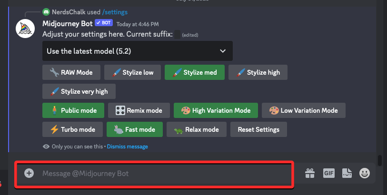Viewport: 387px width, 195px height.
Task: Open the gift Nitro icon
Action: tap(310, 173)
